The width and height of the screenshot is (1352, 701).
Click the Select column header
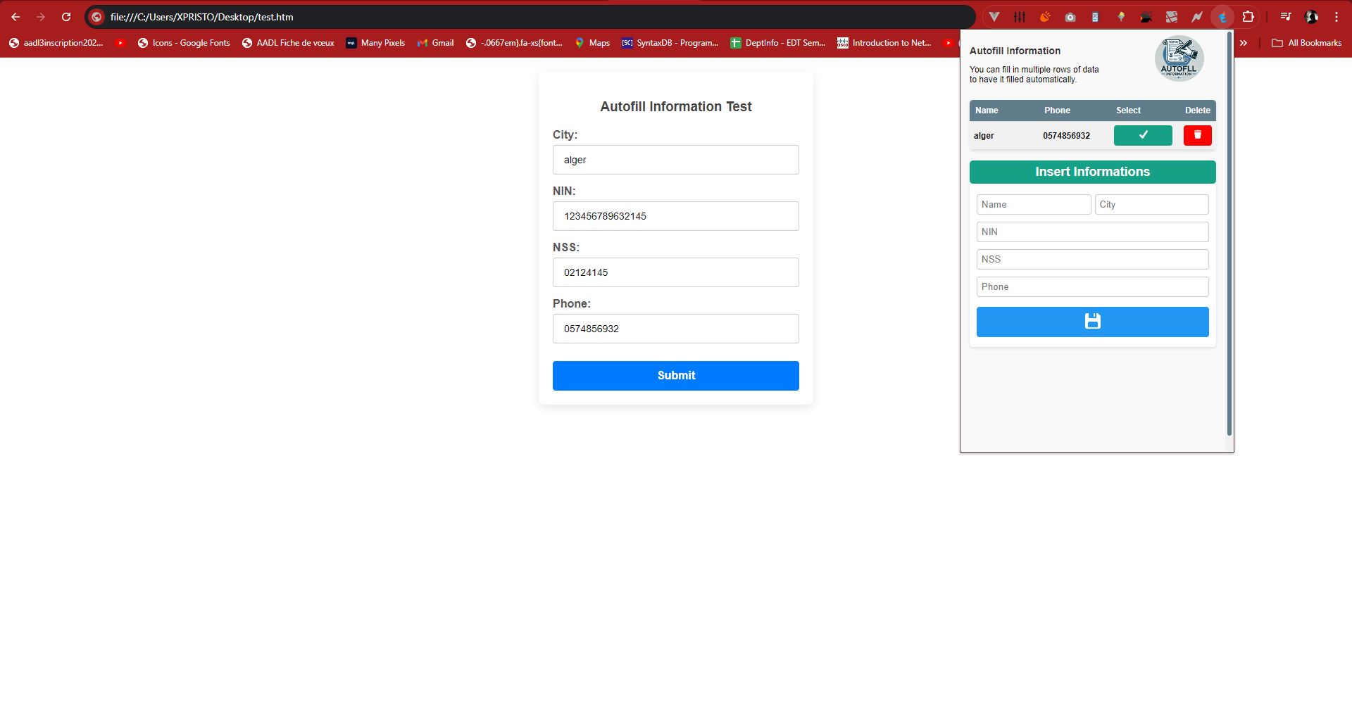point(1128,110)
